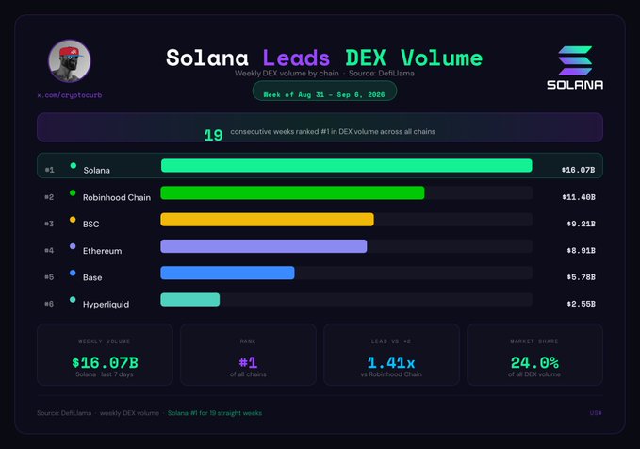Click the green dot beside Solana
Viewport: 640px width, 449px height.
point(74,165)
